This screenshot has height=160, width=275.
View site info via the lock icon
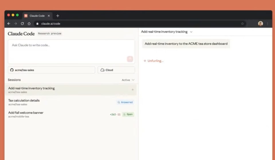37,24
